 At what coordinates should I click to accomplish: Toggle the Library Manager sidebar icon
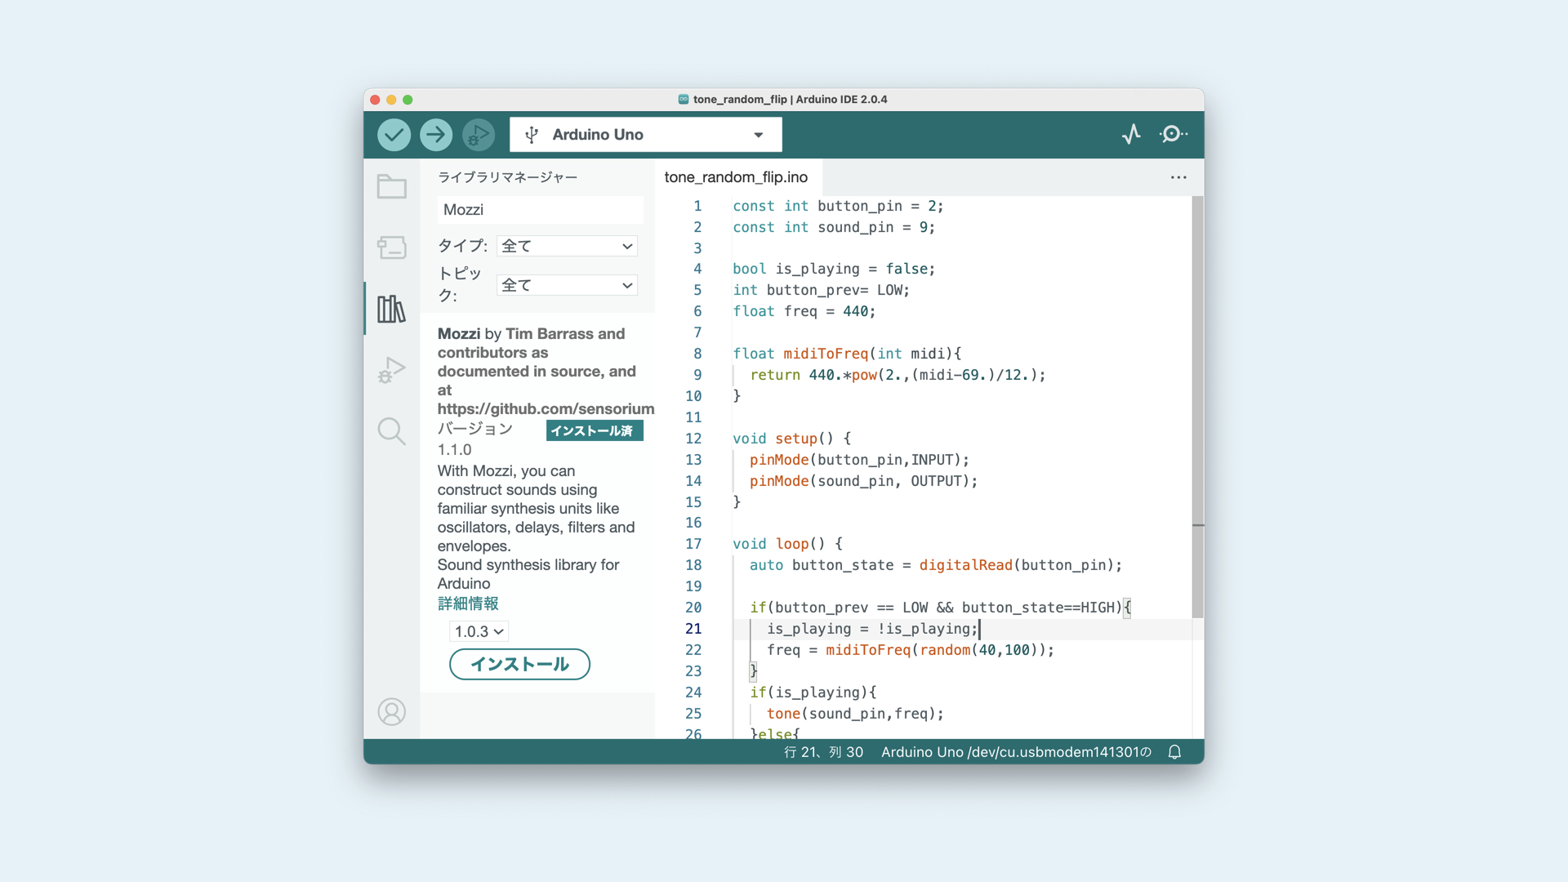click(x=392, y=309)
